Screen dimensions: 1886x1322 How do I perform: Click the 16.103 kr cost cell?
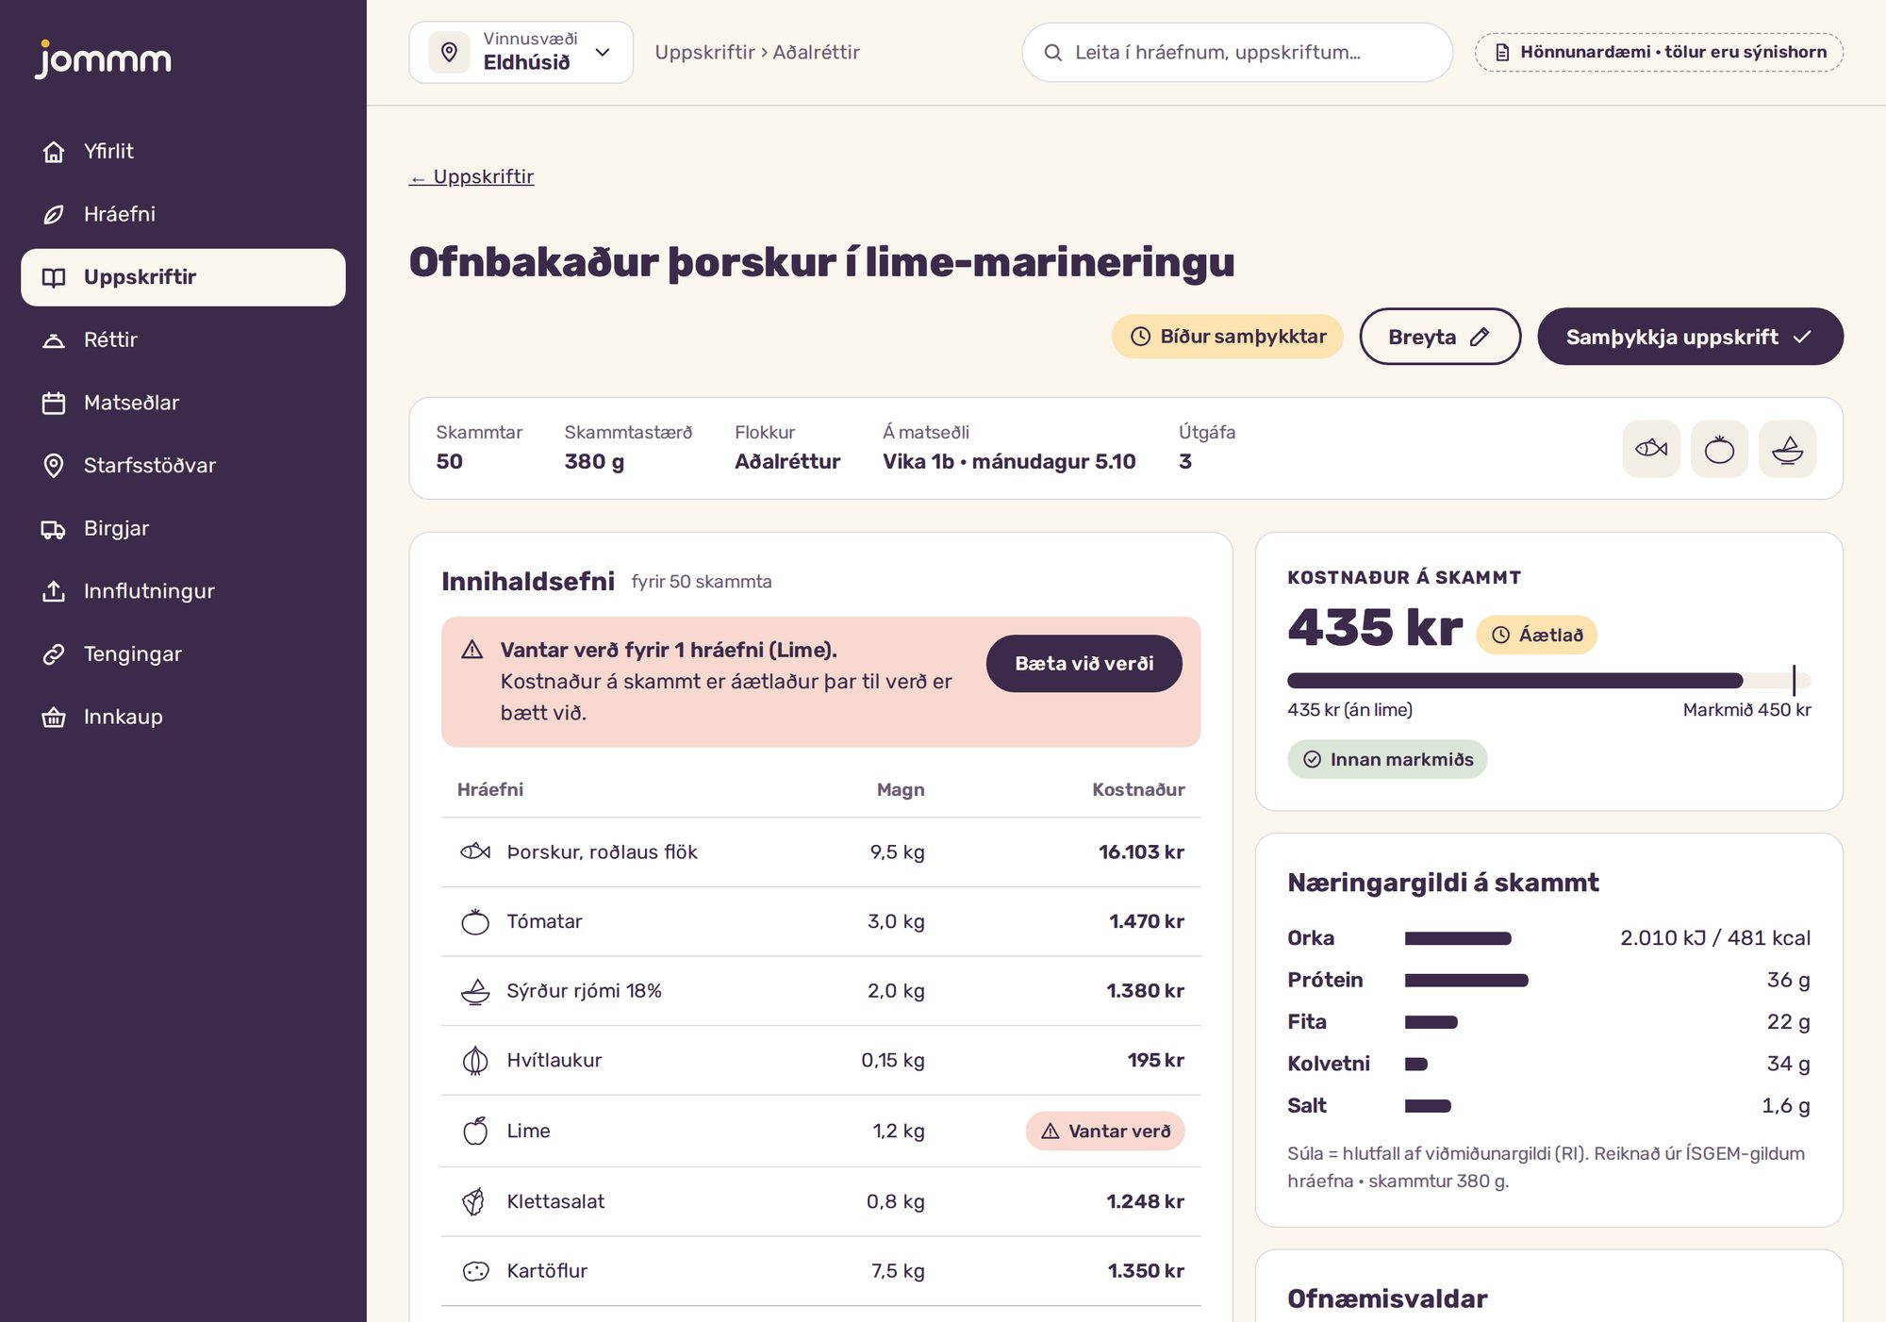[x=1141, y=852]
